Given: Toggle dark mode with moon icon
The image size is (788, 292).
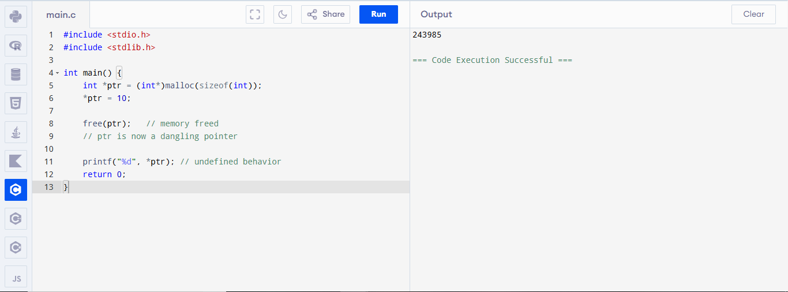Looking at the screenshot, I should [x=283, y=14].
